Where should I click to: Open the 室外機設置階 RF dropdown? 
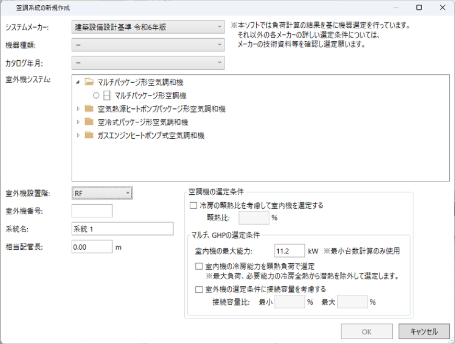(101, 193)
